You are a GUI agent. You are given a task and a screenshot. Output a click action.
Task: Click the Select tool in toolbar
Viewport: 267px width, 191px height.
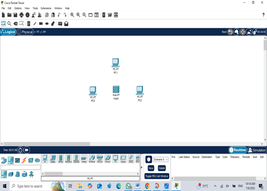(x=3, y=24)
